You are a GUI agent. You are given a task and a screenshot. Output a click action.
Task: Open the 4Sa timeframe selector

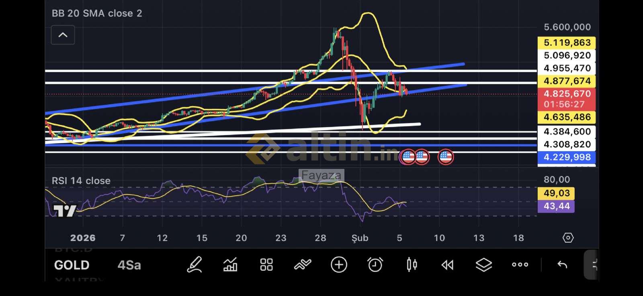(129, 265)
